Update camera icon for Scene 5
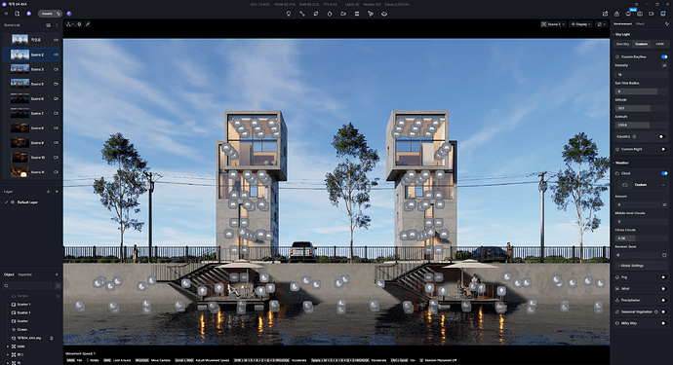Image resolution: width=673 pixels, height=365 pixels. (x=56, y=84)
